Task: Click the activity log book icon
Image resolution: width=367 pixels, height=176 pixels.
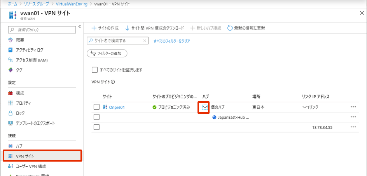Action: [10, 50]
